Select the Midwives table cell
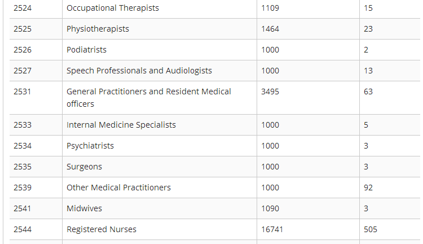Viewport: 423px width, 244px height. click(84, 208)
